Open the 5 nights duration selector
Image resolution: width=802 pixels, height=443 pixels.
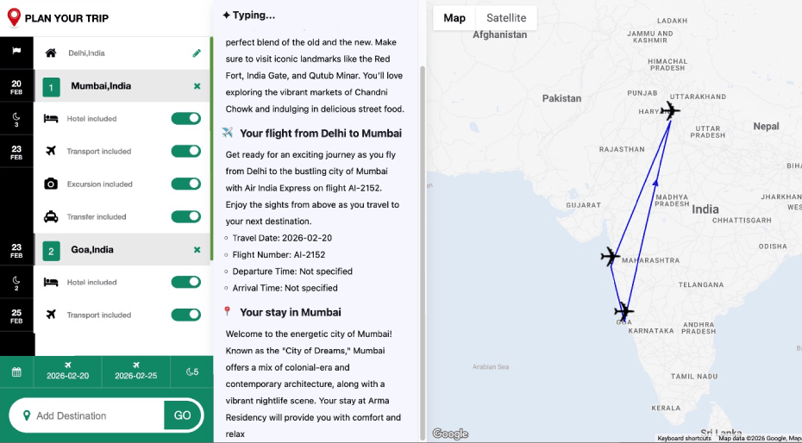tap(191, 372)
